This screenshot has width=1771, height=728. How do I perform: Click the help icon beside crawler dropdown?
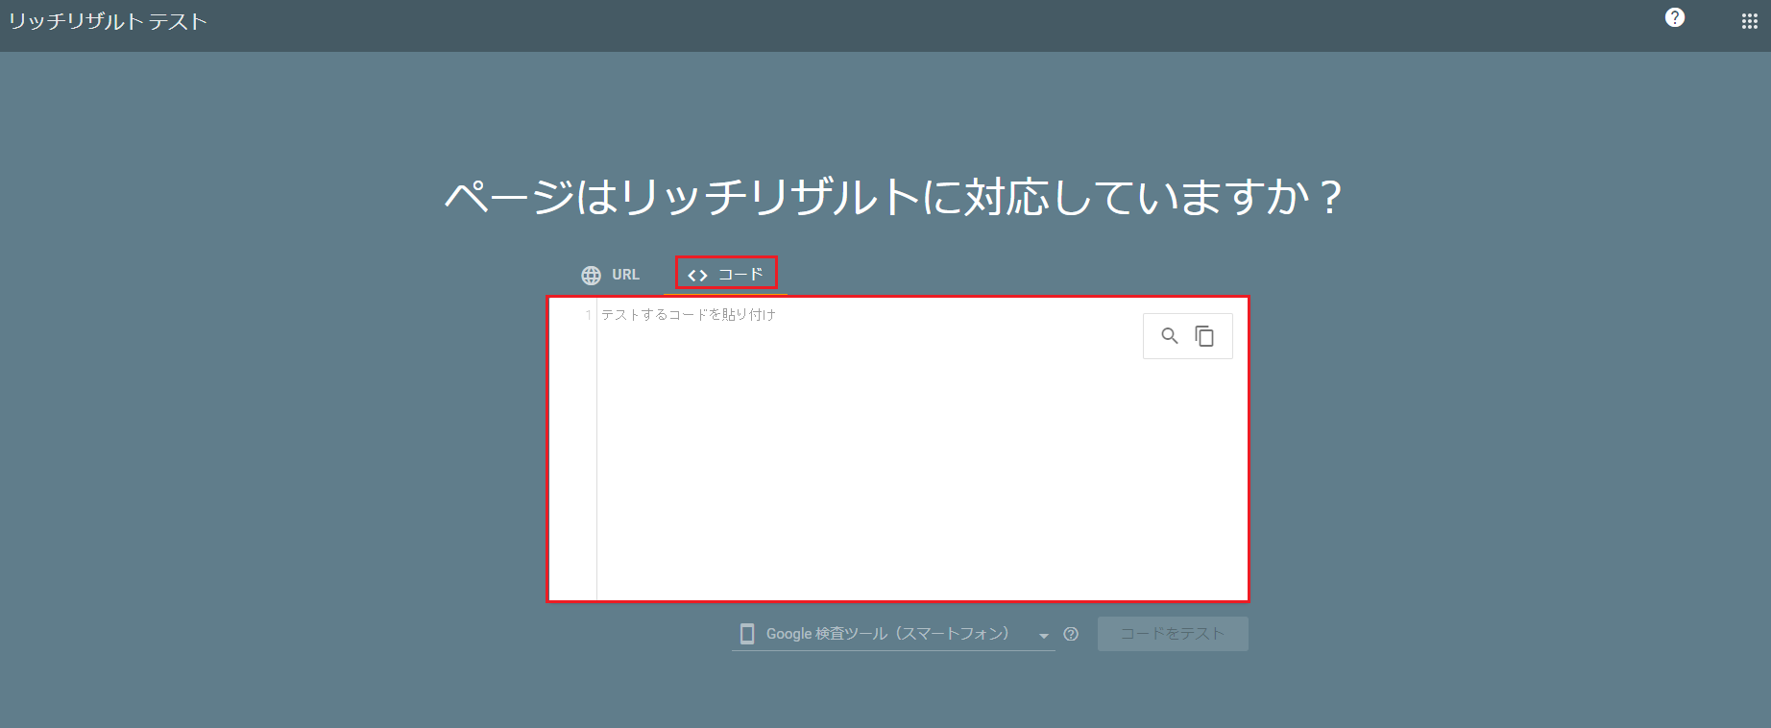tap(1071, 634)
